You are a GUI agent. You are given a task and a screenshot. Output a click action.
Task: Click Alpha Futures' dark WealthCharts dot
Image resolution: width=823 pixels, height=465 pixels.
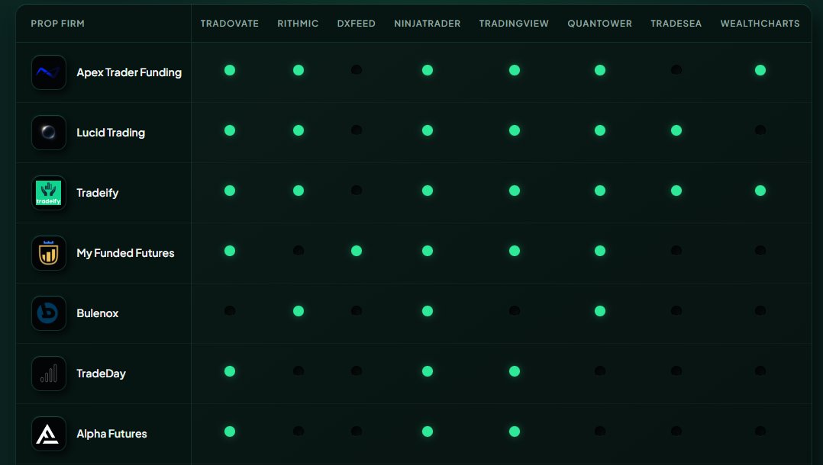pos(760,431)
